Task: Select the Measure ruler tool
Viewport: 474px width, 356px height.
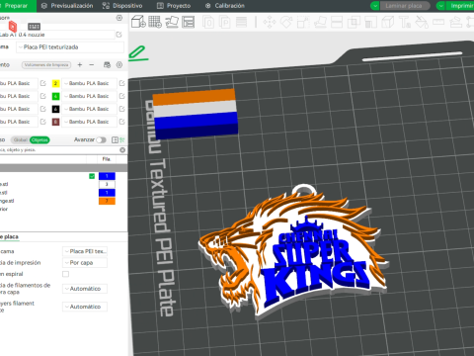Action: click(x=438, y=22)
